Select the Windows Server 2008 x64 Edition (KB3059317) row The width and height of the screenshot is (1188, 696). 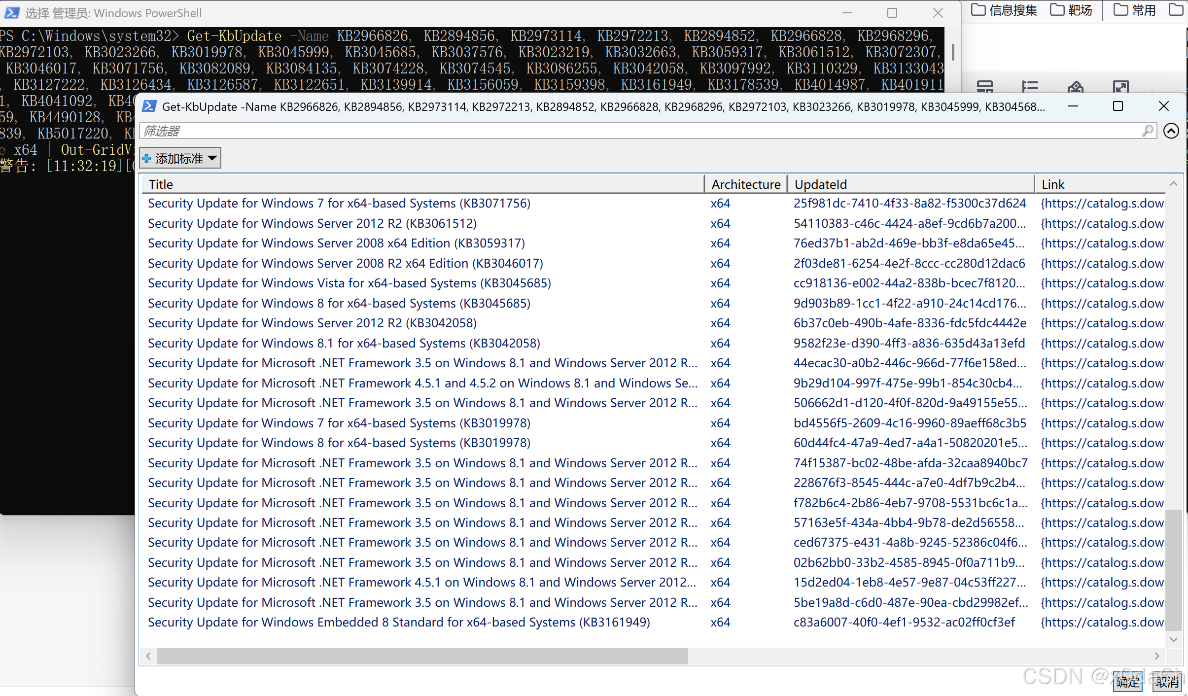[654, 244]
